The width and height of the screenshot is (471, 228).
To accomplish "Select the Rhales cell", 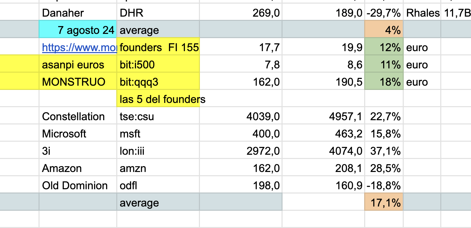I will (422, 13).
